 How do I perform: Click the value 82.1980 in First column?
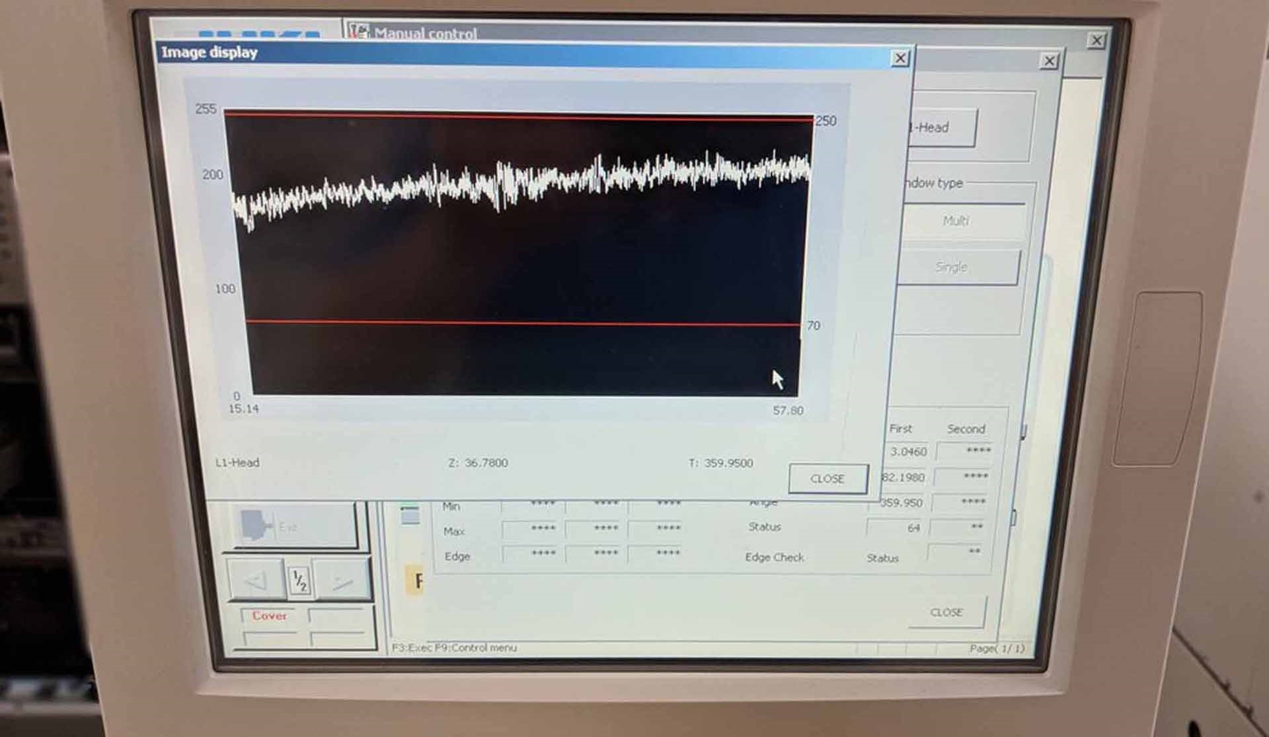902,477
